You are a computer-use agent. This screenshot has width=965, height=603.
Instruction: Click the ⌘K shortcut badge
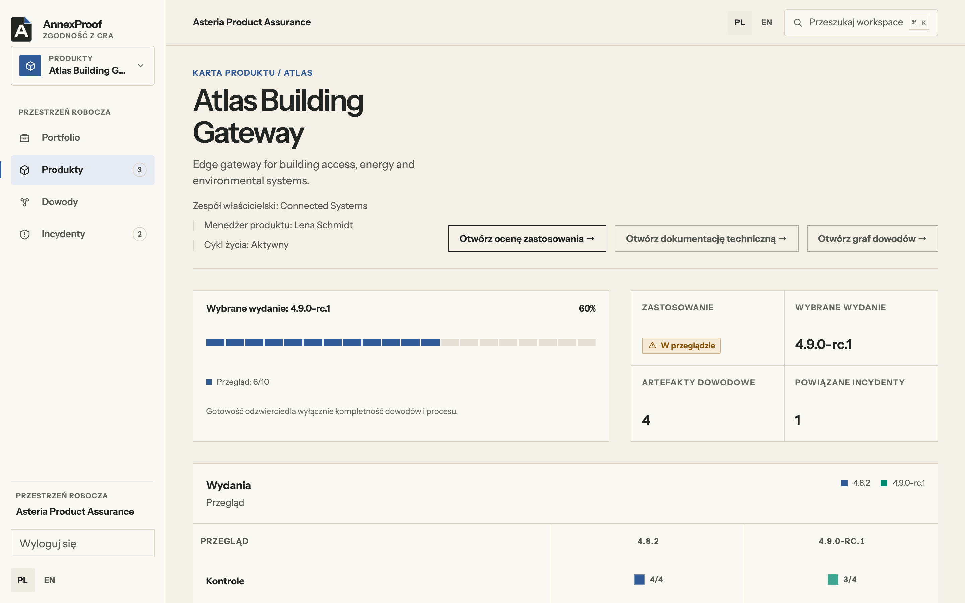(x=919, y=23)
